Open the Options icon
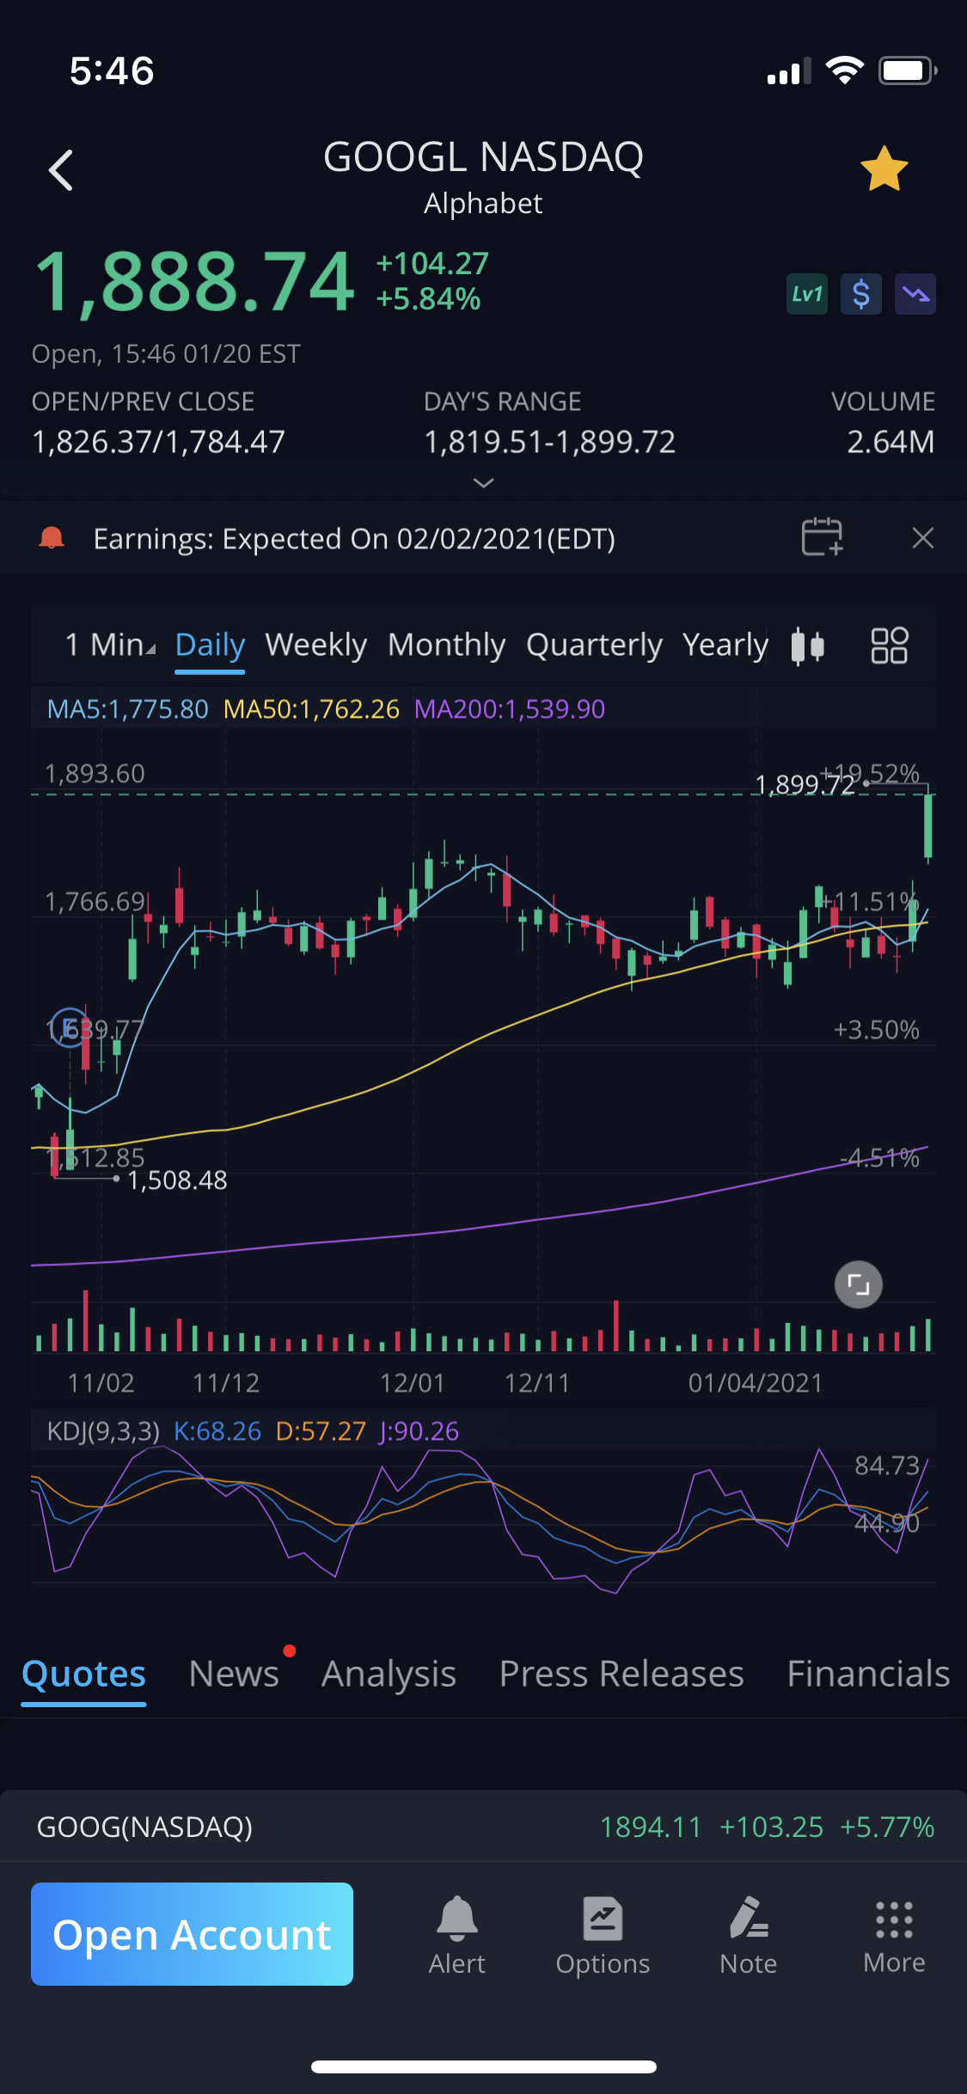The image size is (967, 2094). tap(603, 1934)
